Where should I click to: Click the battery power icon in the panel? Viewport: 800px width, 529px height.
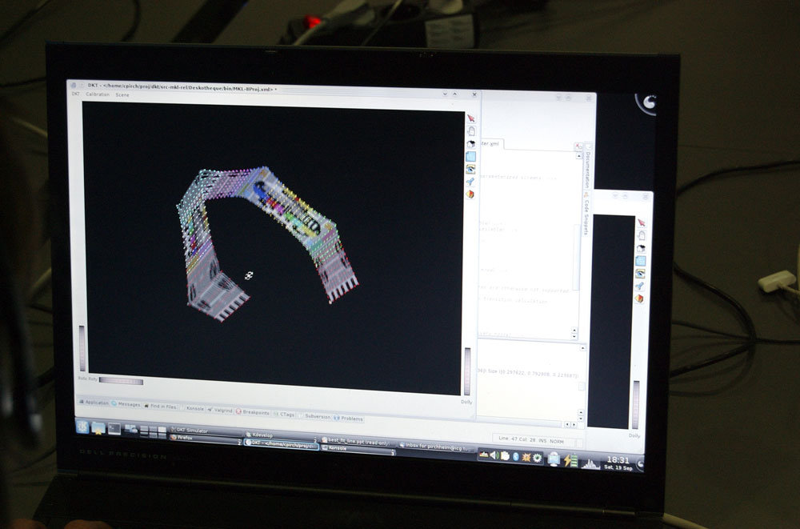tap(570, 461)
